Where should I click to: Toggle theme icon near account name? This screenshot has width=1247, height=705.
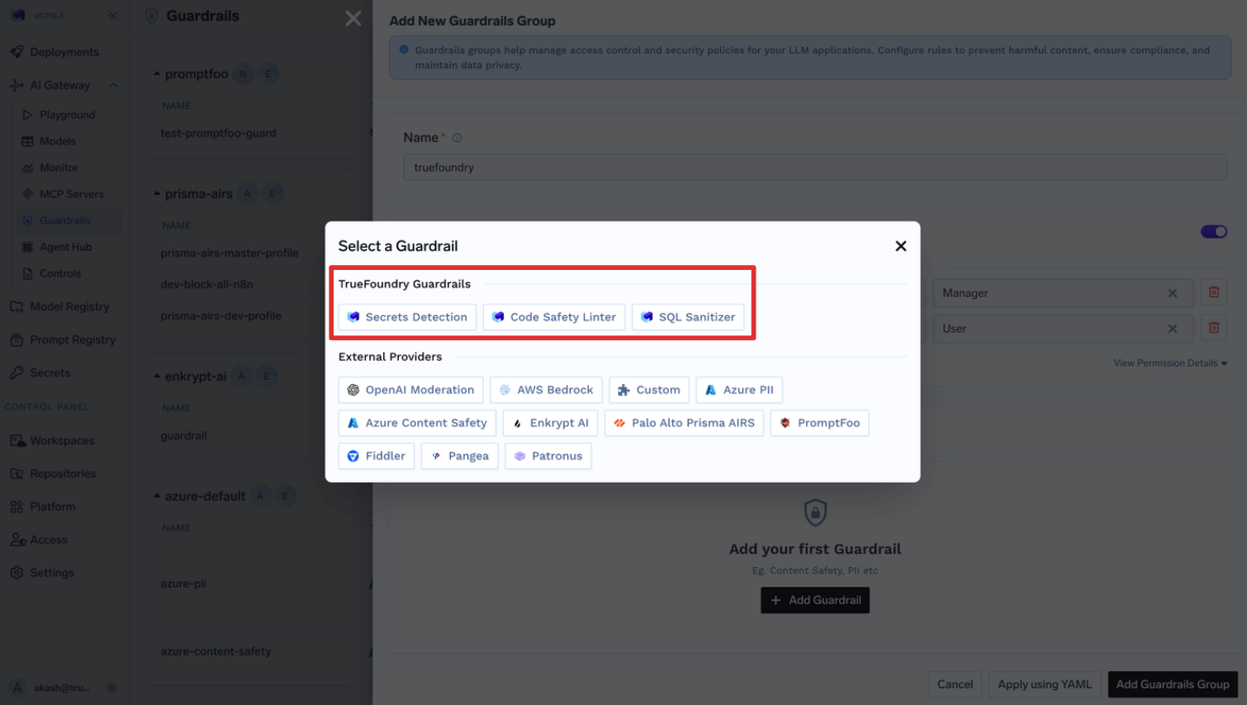point(112,688)
